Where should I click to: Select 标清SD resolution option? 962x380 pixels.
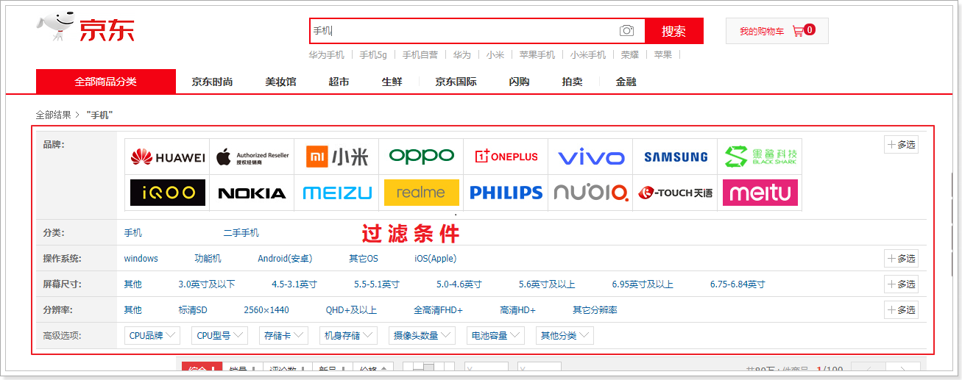pos(193,310)
